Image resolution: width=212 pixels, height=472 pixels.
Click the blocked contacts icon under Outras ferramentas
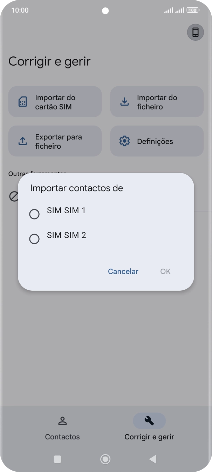click(x=13, y=197)
